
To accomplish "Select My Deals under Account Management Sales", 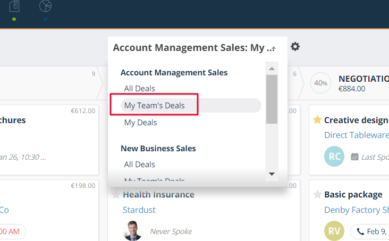I will coord(140,122).
